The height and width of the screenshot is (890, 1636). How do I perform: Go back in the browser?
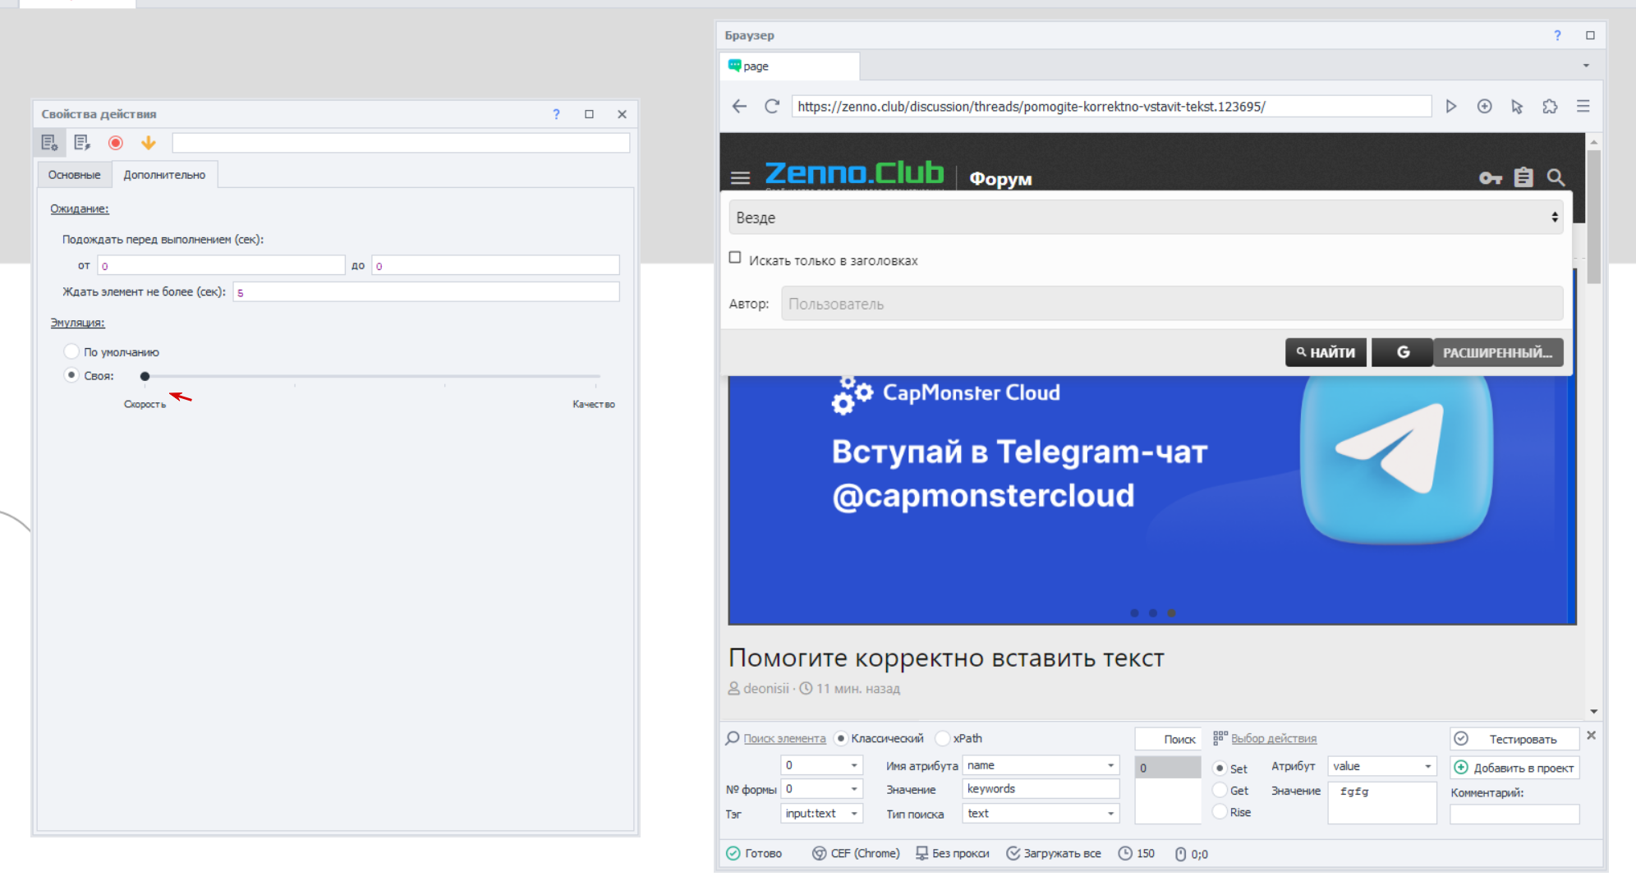tap(739, 107)
